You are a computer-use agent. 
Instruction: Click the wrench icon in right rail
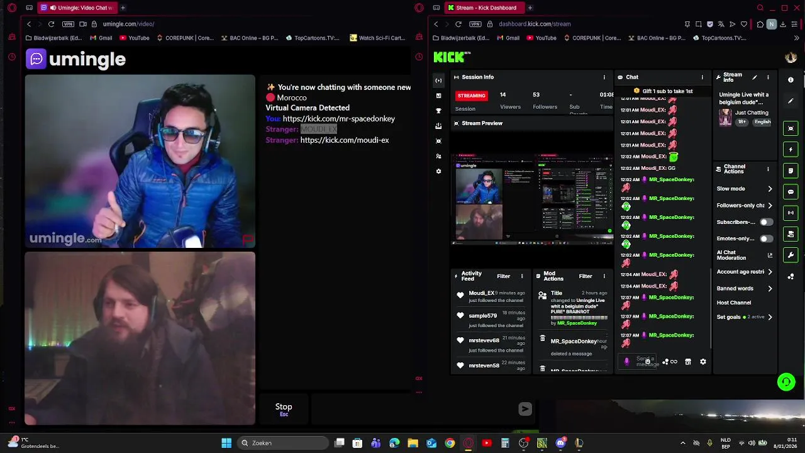point(791,255)
